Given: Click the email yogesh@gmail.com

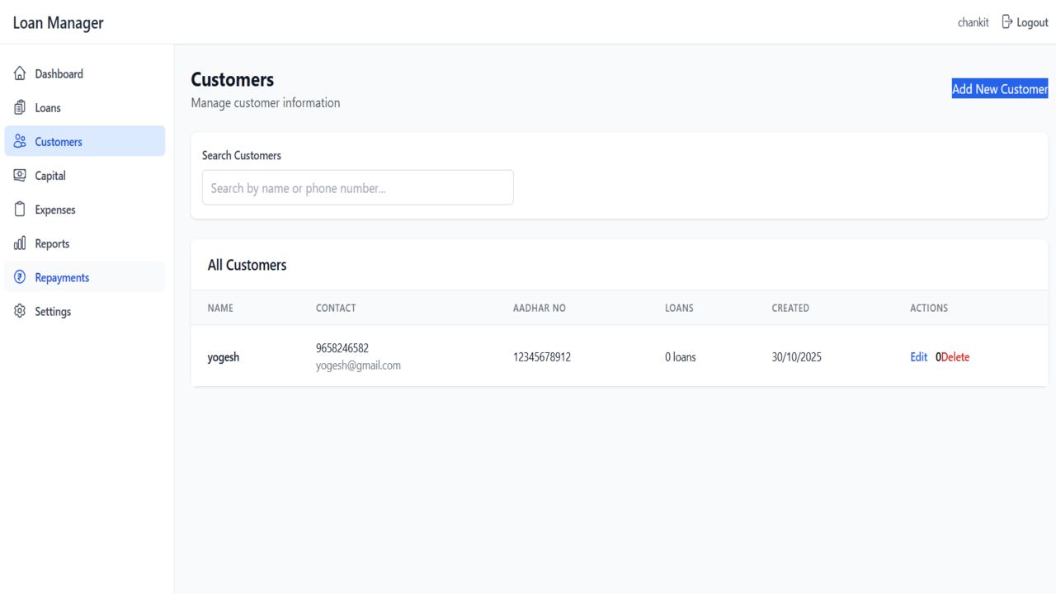Looking at the screenshot, I should pos(358,365).
